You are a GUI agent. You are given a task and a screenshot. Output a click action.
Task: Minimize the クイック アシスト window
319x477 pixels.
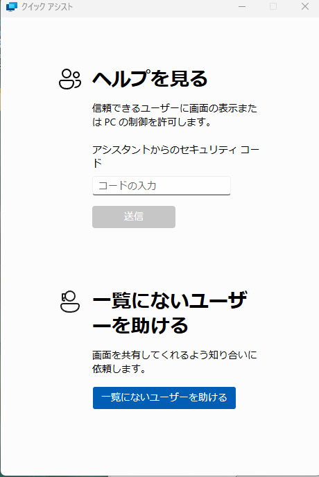pos(242,6)
